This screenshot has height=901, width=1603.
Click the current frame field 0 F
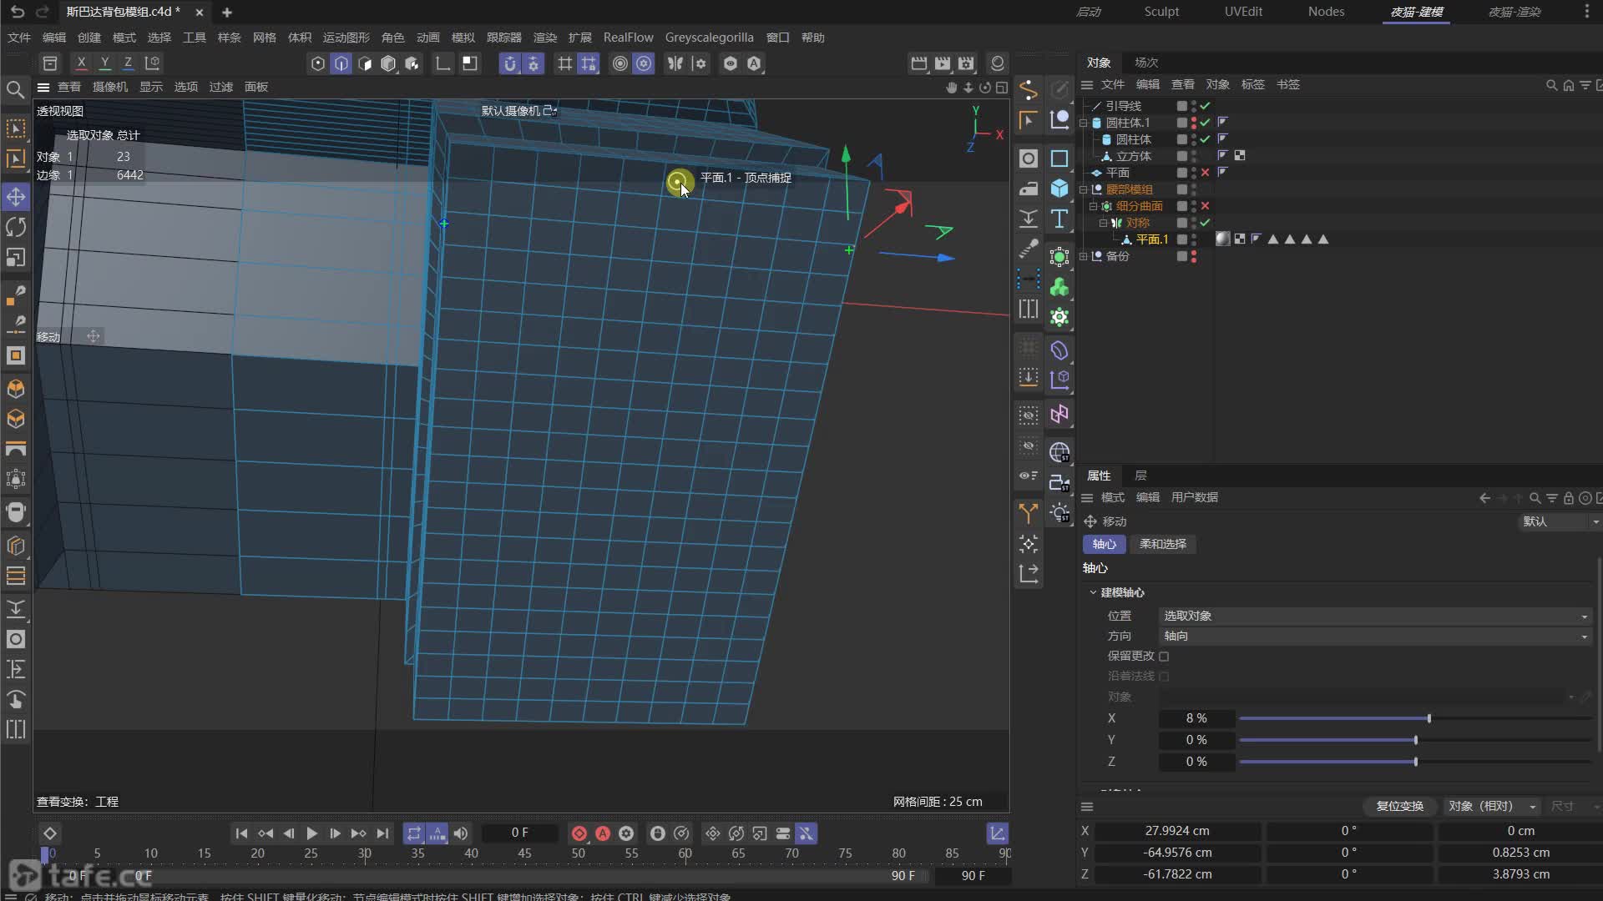point(519,833)
